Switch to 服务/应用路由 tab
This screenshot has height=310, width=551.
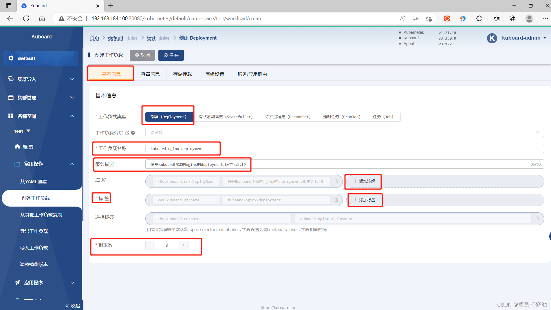252,74
